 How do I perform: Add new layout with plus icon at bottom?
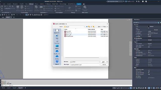click(x=25, y=88)
